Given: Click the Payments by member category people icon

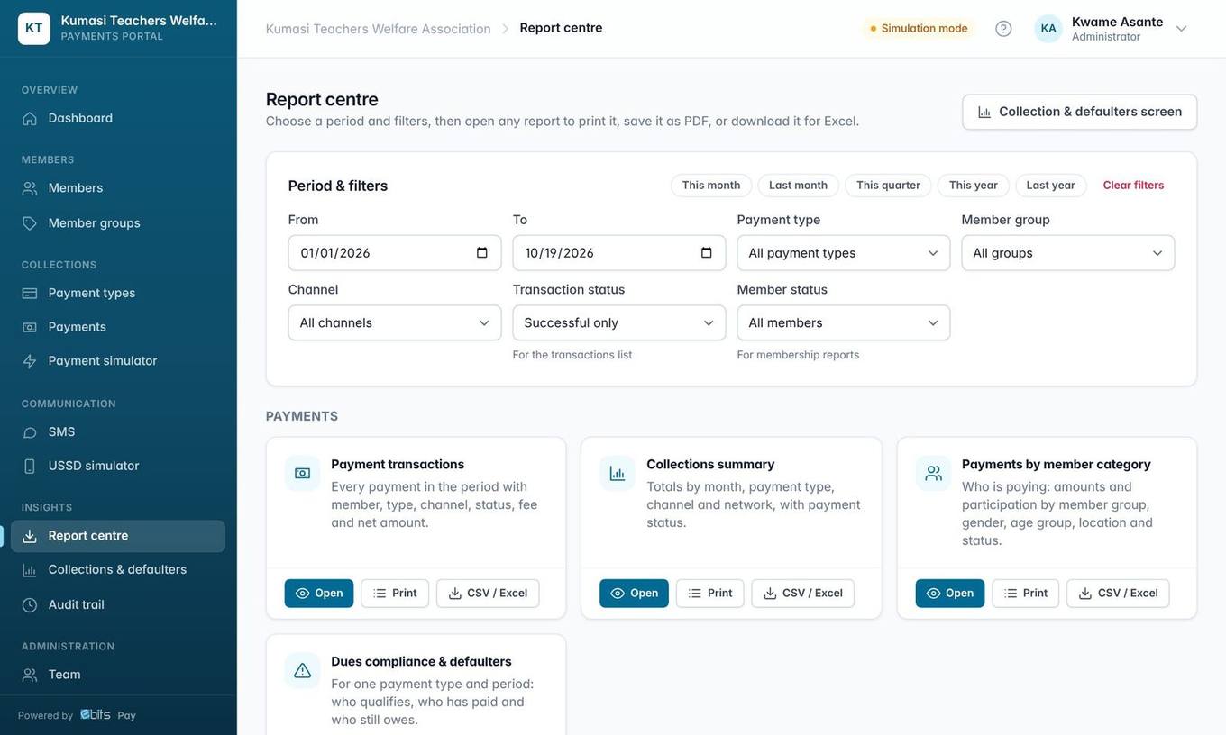Looking at the screenshot, I should pos(934,473).
